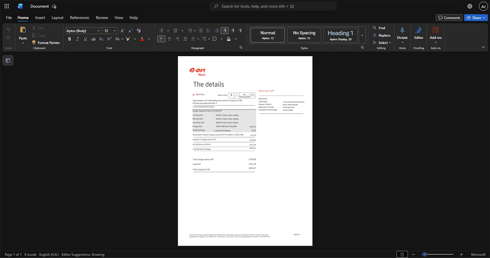Toggle Bold formatting

point(70,39)
